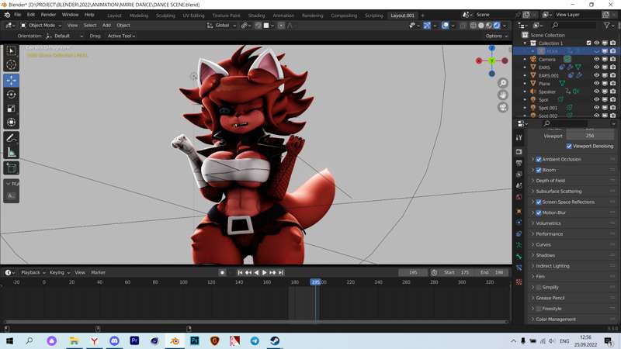Click the timeline Start frame field
This screenshot has height=349, width=621.
click(457, 273)
